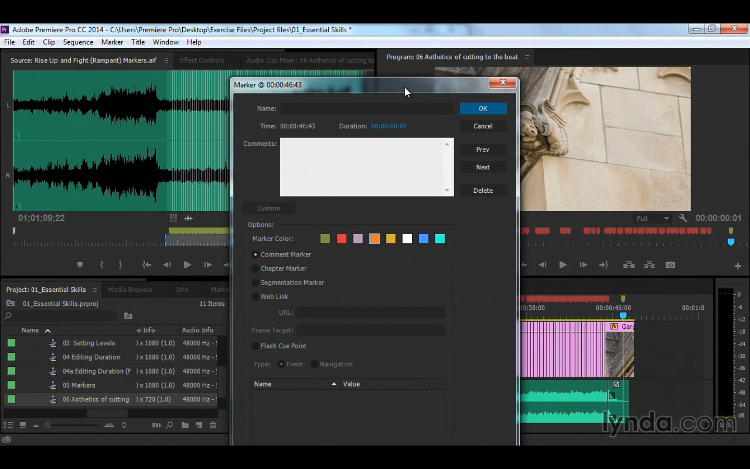
Task: Select the Segmentation Marker radio option
Action: tap(255, 282)
